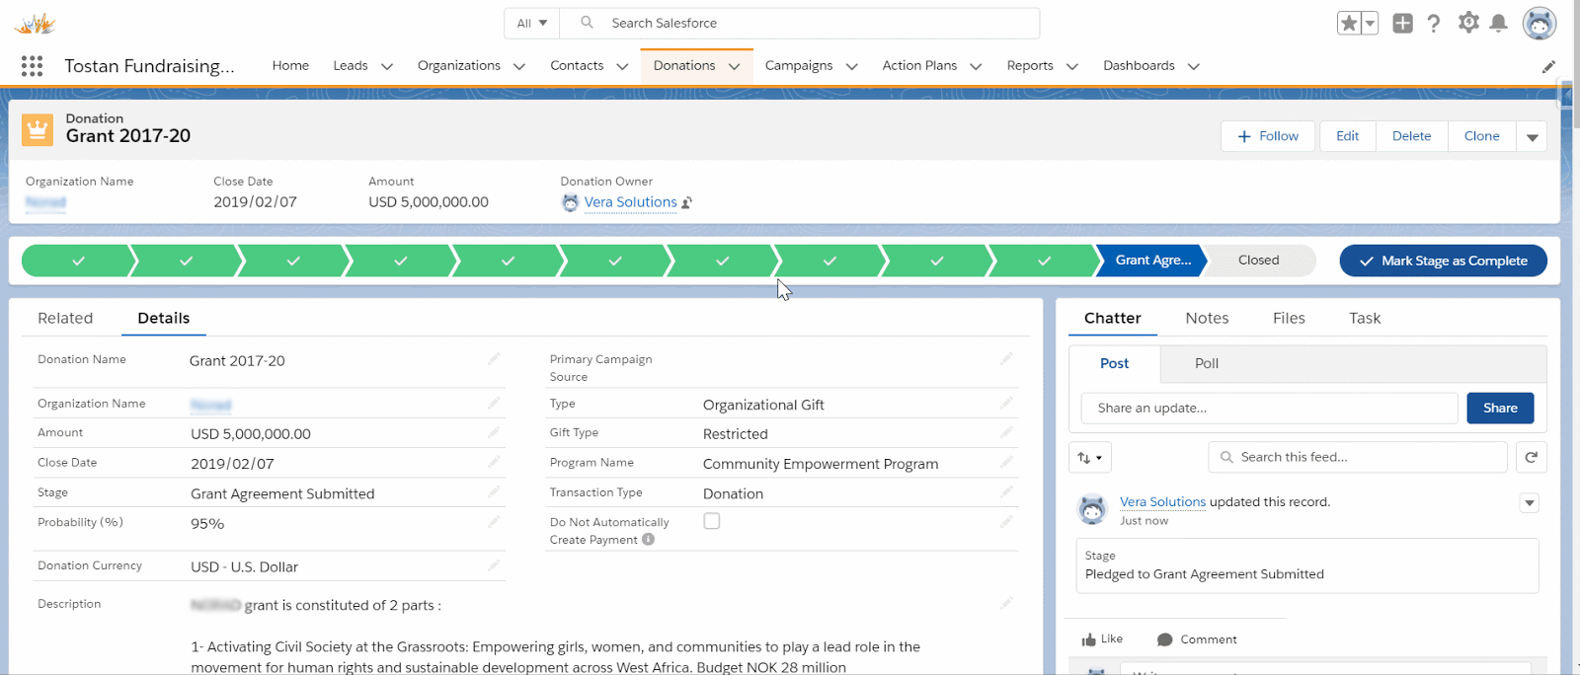Switch to the Related tab
The image size is (1580, 675).
tap(65, 318)
